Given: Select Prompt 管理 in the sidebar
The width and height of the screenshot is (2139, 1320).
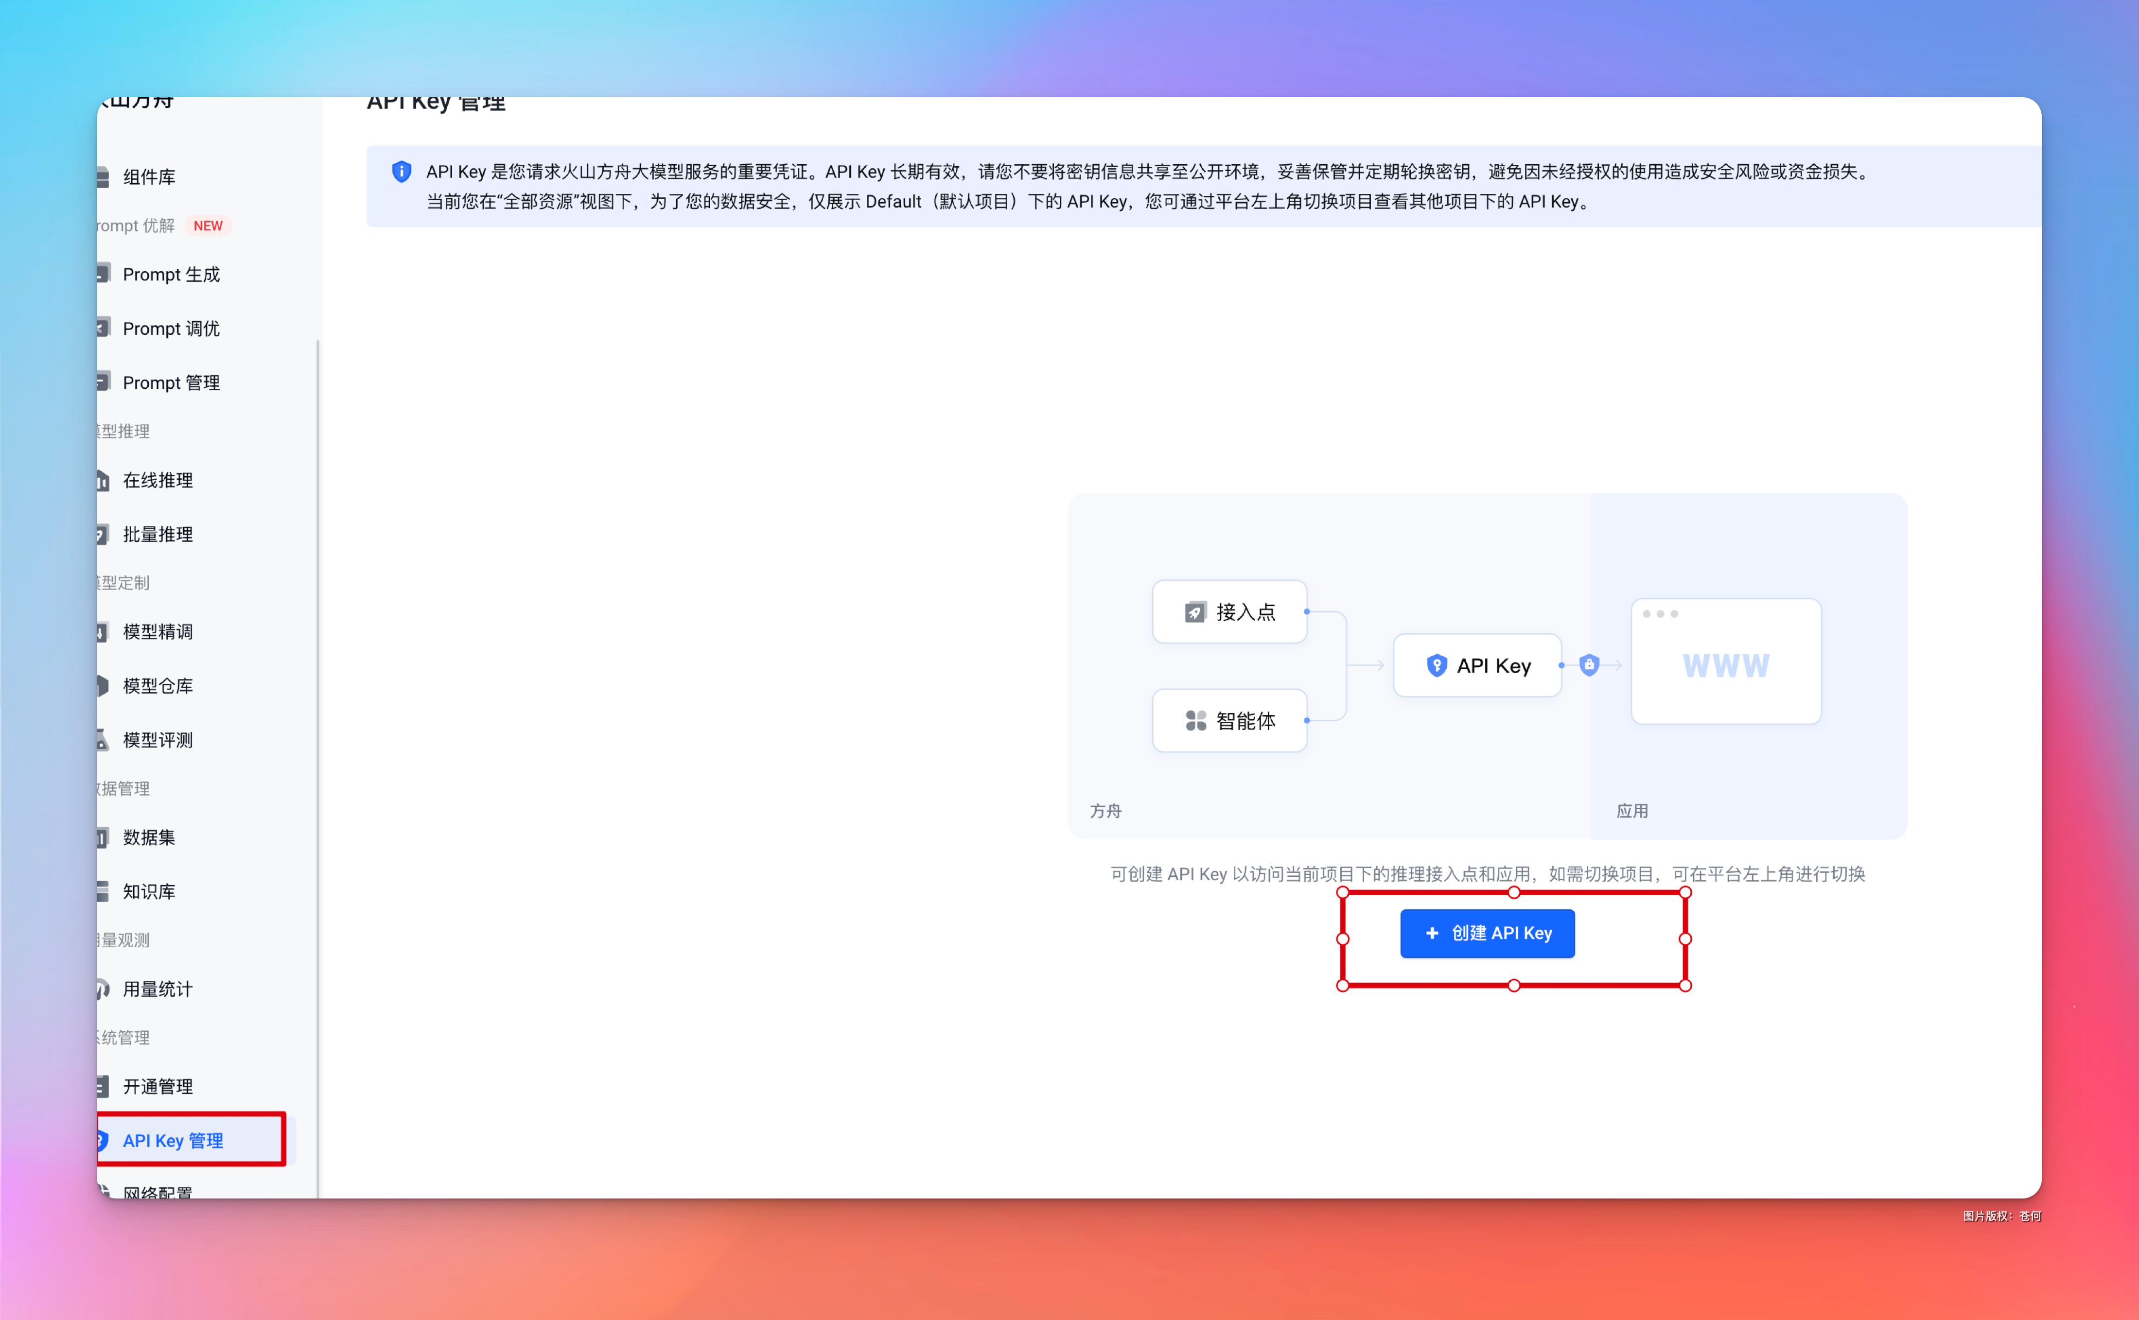Looking at the screenshot, I should point(171,382).
